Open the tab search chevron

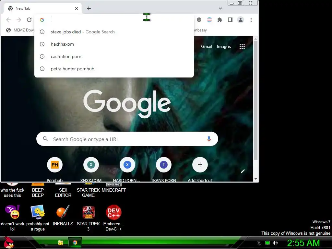(220, 8)
